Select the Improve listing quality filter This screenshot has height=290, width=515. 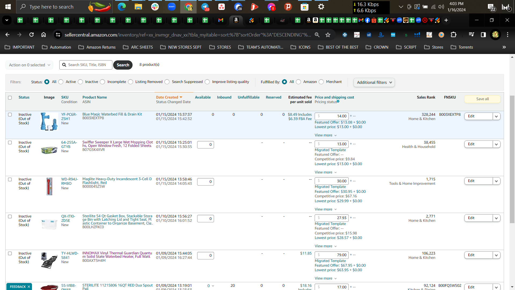[x=207, y=82]
